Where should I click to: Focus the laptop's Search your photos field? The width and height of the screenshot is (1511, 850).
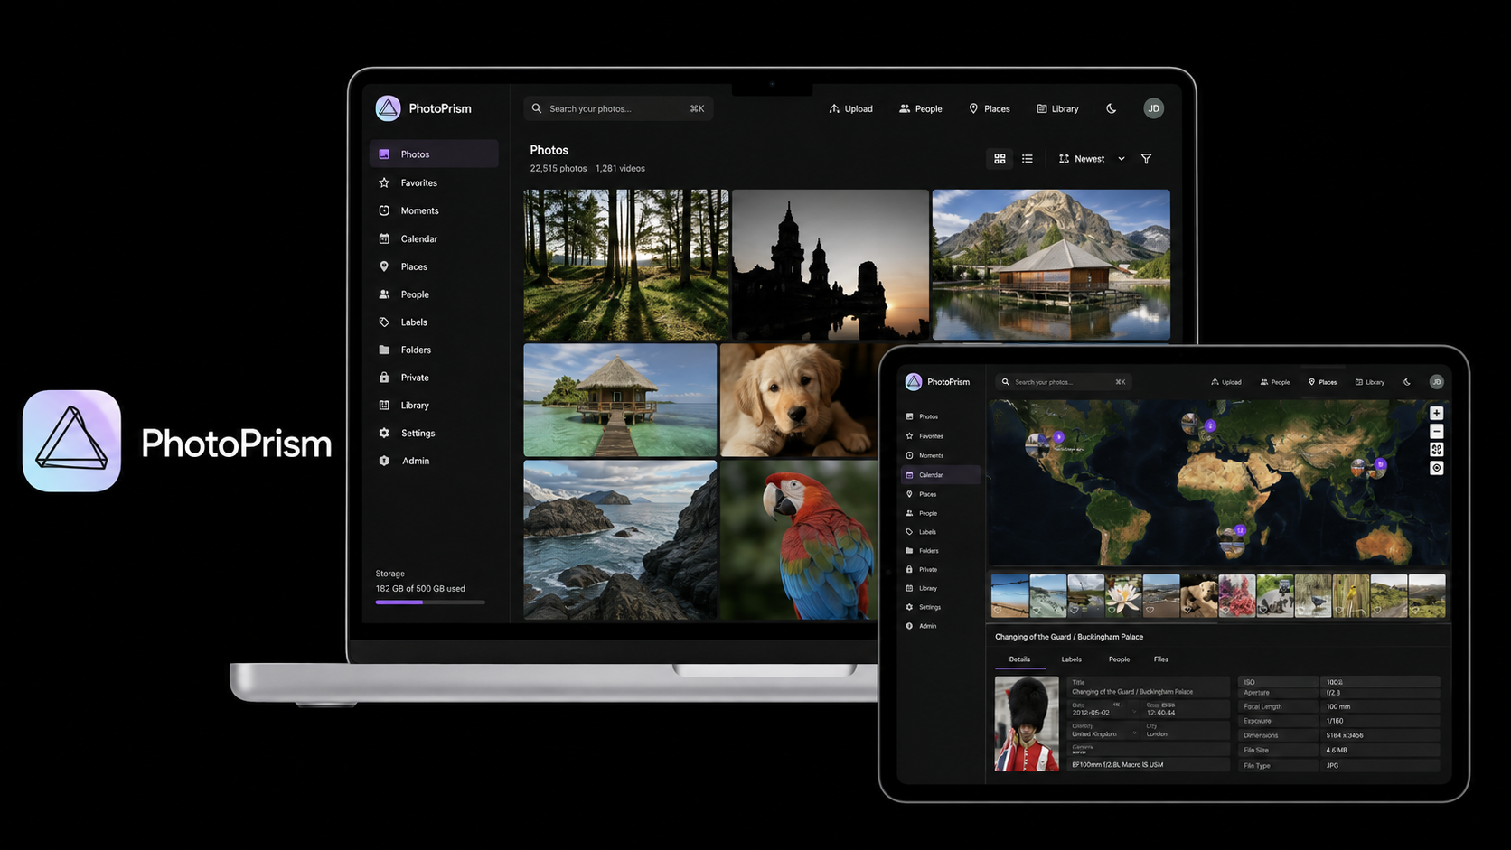pos(618,108)
